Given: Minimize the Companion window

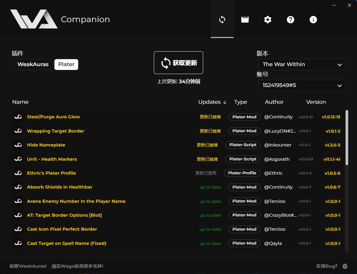Looking at the screenshot, I should (334, 5).
